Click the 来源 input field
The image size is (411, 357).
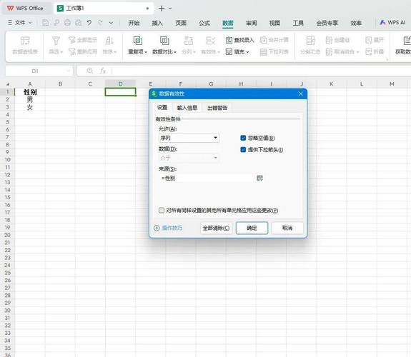coord(207,178)
